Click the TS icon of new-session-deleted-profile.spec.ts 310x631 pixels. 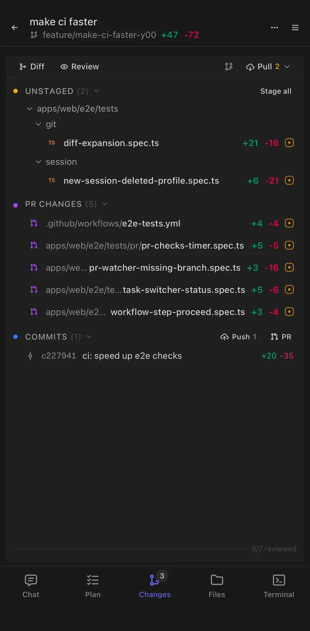tap(52, 181)
